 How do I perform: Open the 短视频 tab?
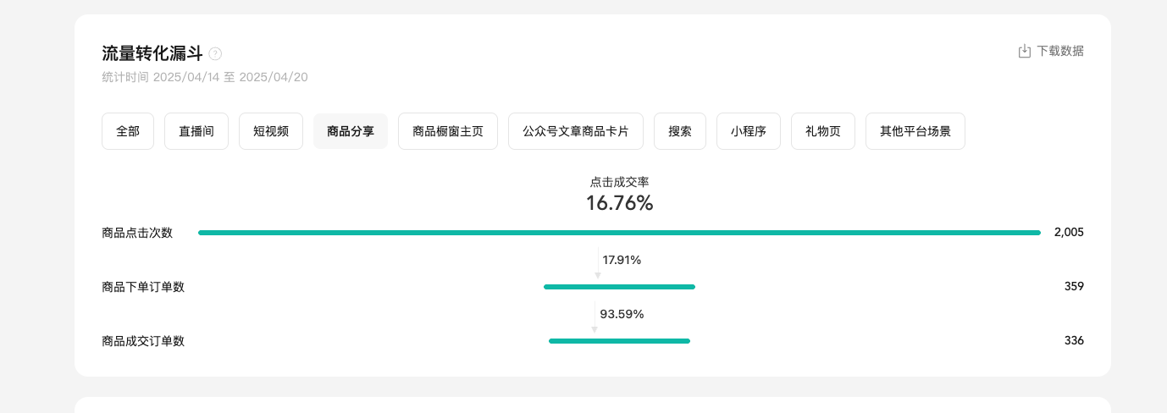[271, 131]
